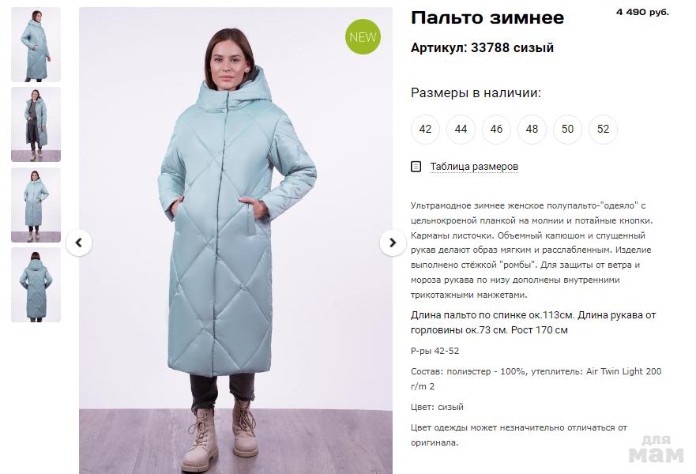Click the Пальто зимнее product title
Image resolution: width=696 pixels, height=474 pixels.
click(x=487, y=18)
